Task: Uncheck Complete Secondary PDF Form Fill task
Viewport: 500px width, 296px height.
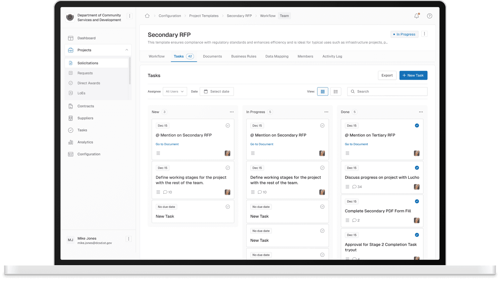Action: click(417, 201)
